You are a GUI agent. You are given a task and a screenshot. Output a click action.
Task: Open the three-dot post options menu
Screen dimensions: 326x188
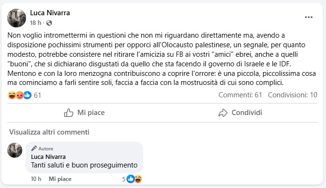(x=308, y=17)
